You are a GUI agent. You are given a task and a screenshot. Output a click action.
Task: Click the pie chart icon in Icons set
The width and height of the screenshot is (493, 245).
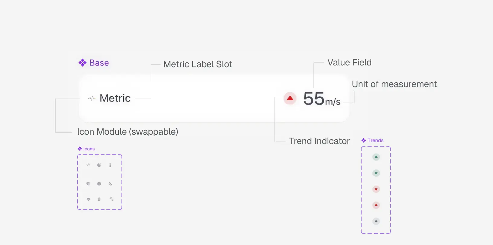point(99,165)
